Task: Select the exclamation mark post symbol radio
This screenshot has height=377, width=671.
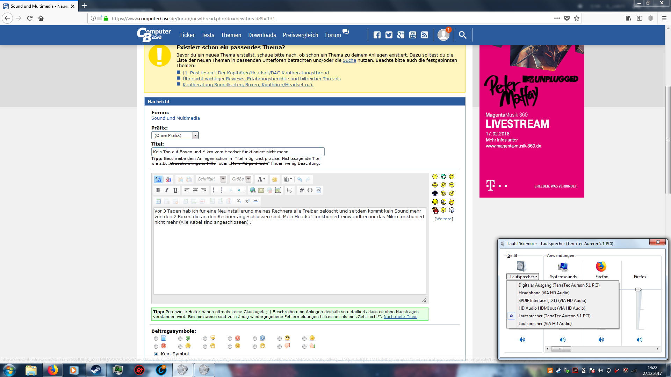Action: tap(230, 339)
